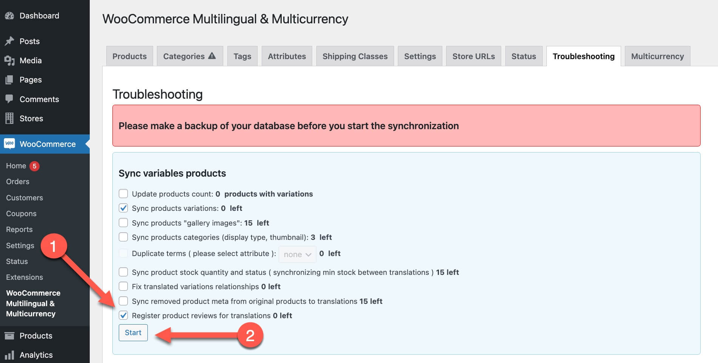The height and width of the screenshot is (363, 718).
Task: Select WooCommerce in the sidebar
Action: tap(45, 144)
